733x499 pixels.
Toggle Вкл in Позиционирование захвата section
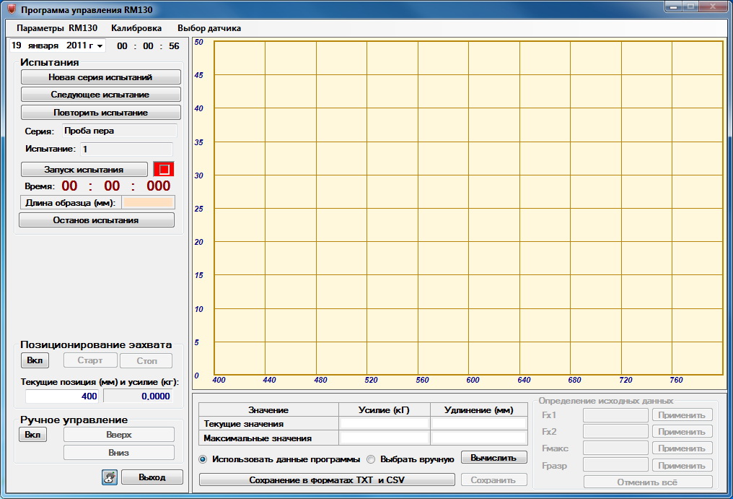(35, 360)
